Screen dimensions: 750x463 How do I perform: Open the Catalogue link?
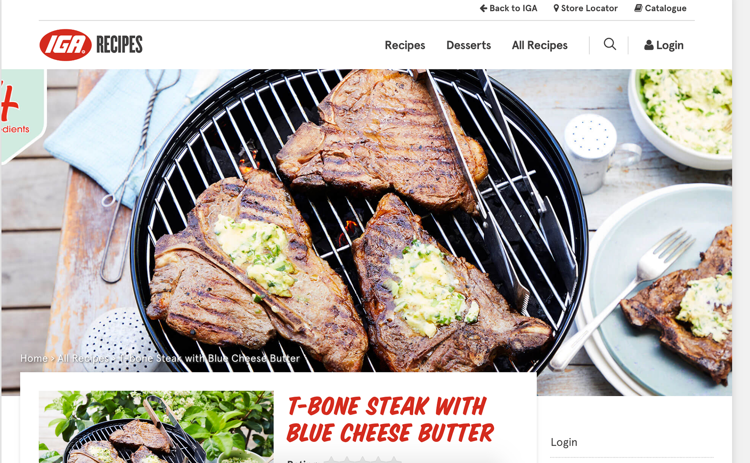coord(660,8)
